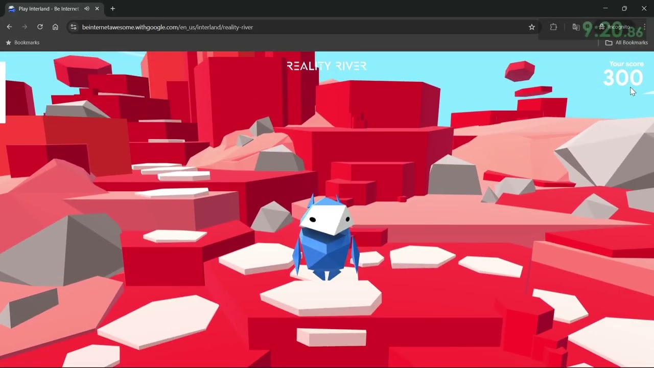The height and width of the screenshot is (368, 654).
Task: Click the REALITY RIVER title text
Action: (326, 66)
